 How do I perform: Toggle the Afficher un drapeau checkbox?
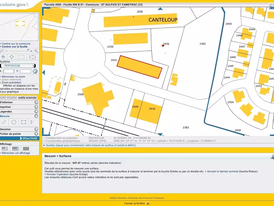pos(1,85)
